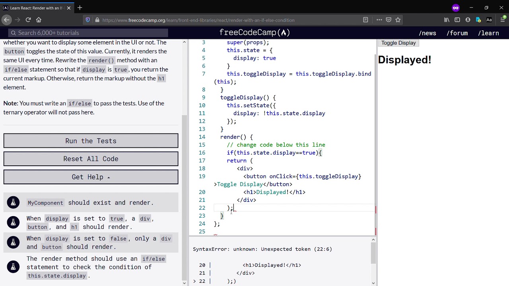Click Run the Tests button
The width and height of the screenshot is (509, 286).
91,141
